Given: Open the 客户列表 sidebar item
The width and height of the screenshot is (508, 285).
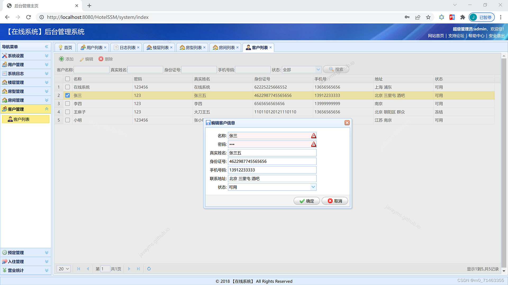Looking at the screenshot, I should pyautogui.click(x=21, y=119).
